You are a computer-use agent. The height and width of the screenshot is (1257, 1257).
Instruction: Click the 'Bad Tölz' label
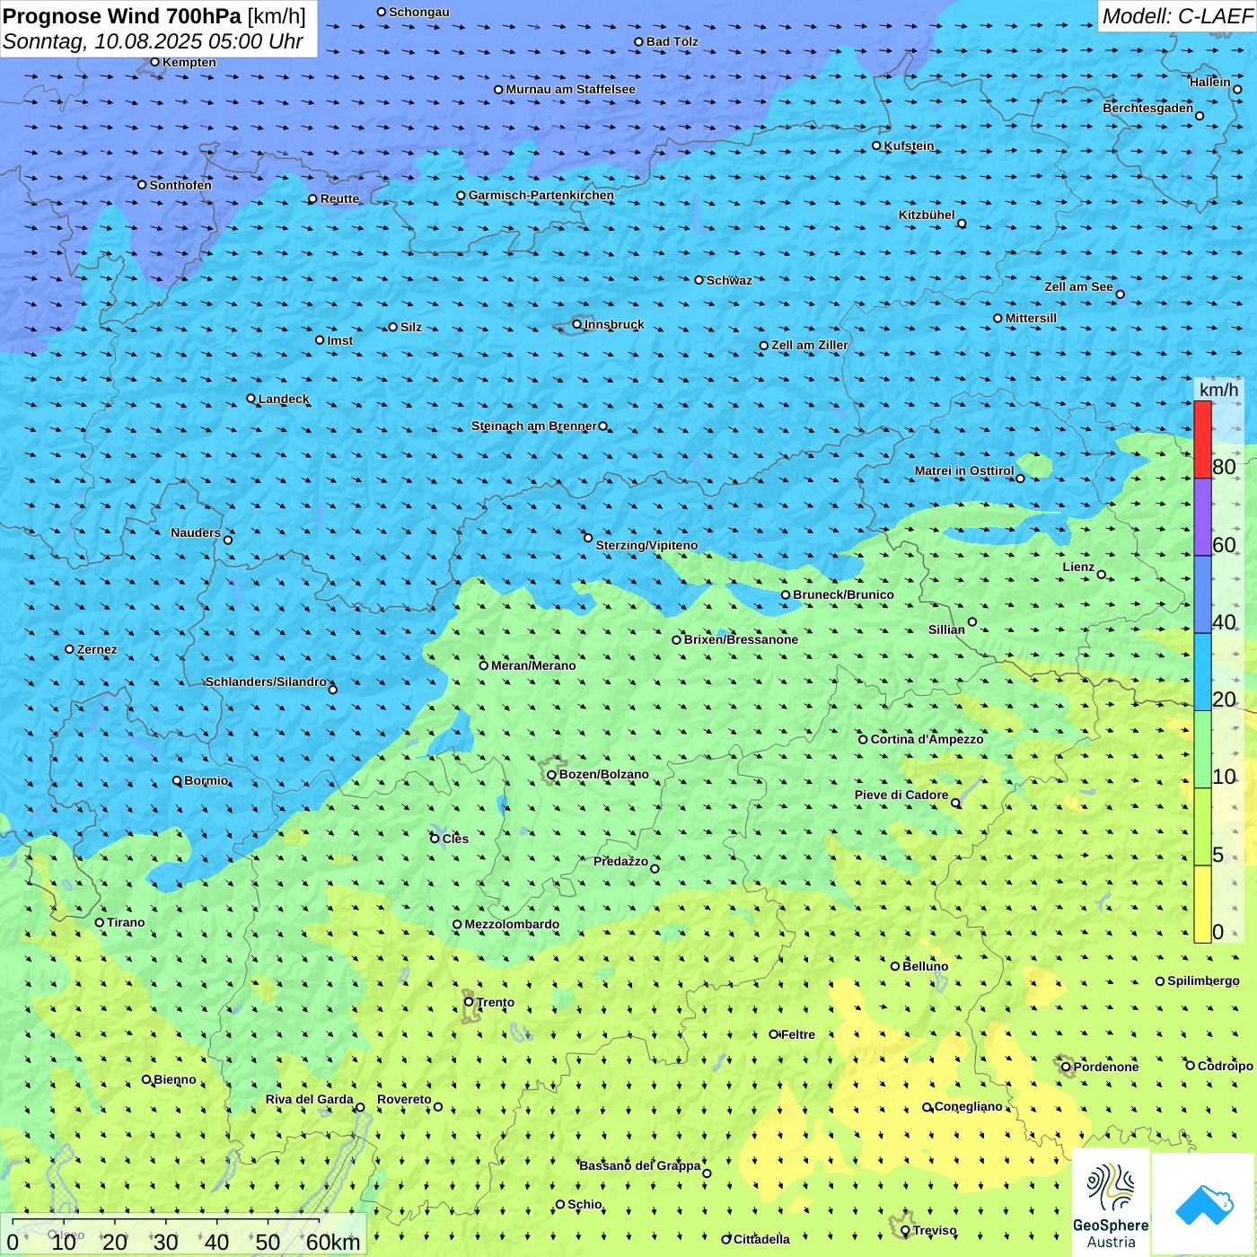672,41
